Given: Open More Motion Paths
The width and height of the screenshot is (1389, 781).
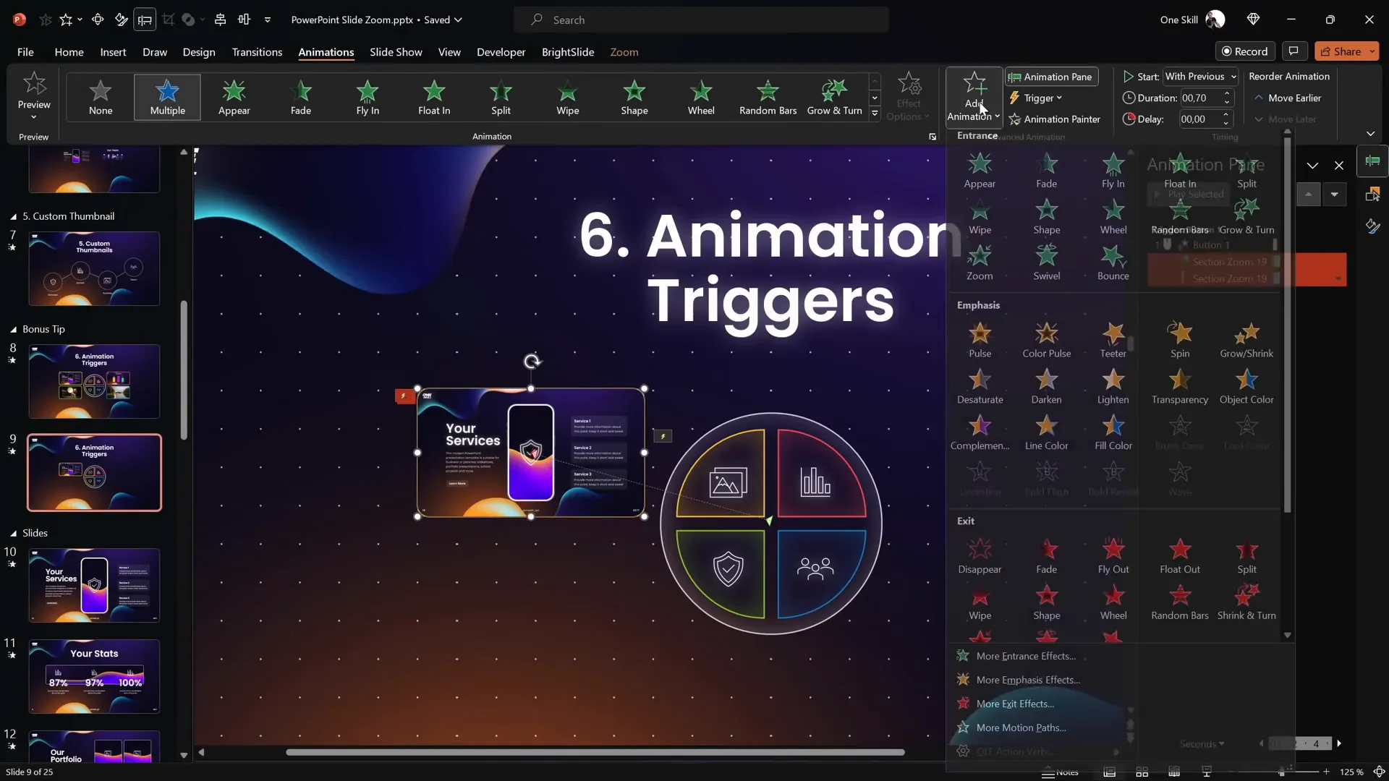Looking at the screenshot, I should click(x=1021, y=727).
